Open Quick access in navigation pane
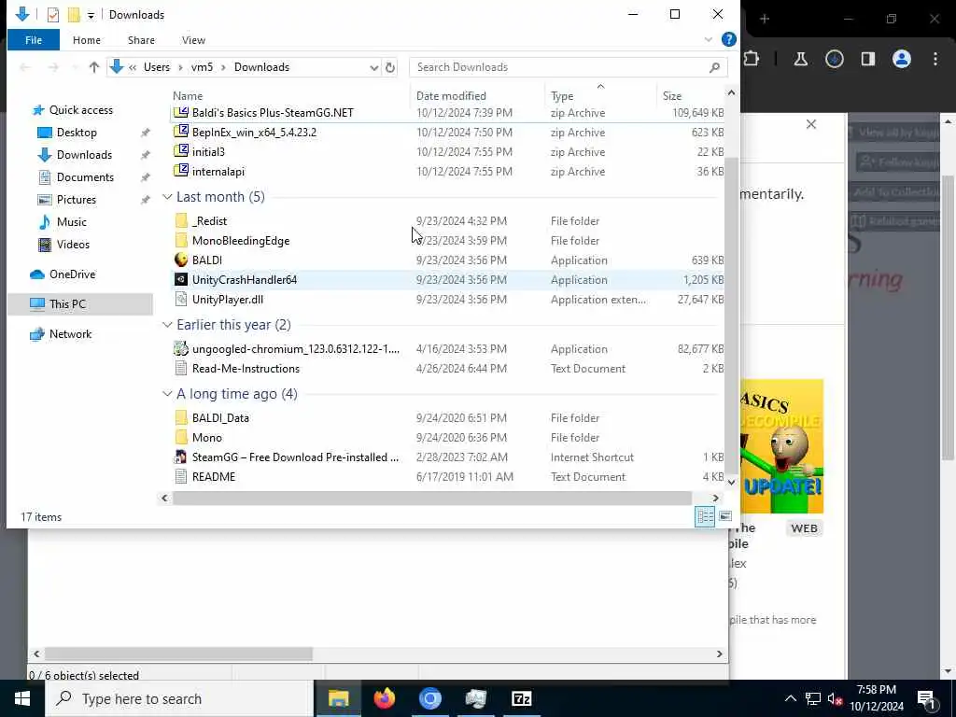Image resolution: width=956 pixels, height=717 pixels. [x=81, y=110]
